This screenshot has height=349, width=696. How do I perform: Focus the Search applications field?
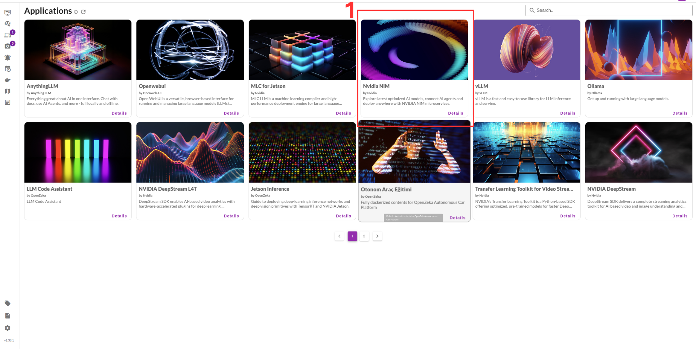(609, 10)
